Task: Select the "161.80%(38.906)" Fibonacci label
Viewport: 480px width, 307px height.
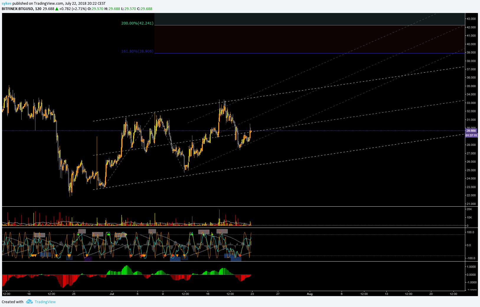Action: click(x=137, y=51)
